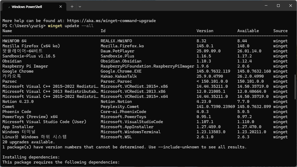Click the Available column header
This screenshot has width=297, height=167.
248,31
